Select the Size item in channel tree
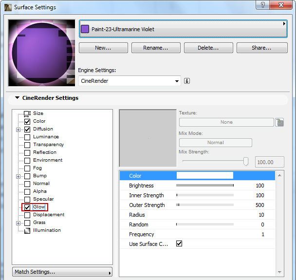 38,113
